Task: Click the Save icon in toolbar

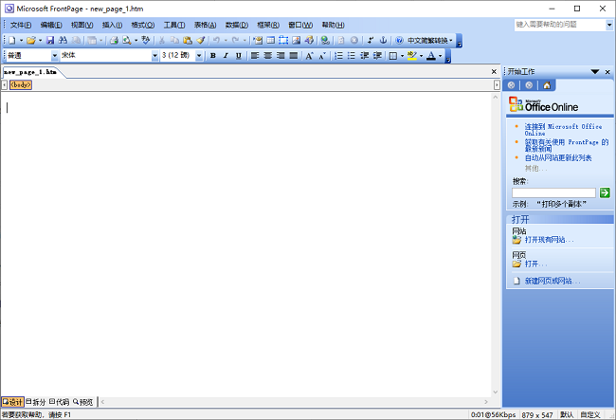Action: coord(50,41)
